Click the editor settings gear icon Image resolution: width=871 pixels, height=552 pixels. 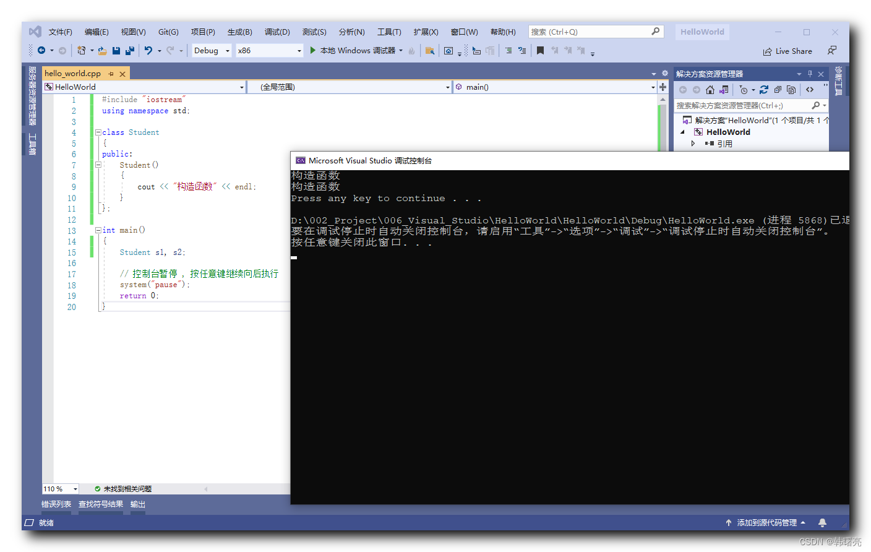[x=665, y=73]
